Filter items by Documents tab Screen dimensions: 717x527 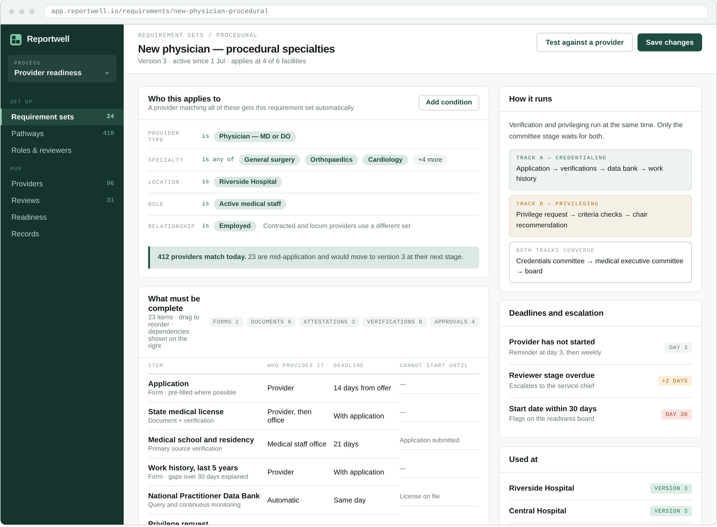pos(271,322)
